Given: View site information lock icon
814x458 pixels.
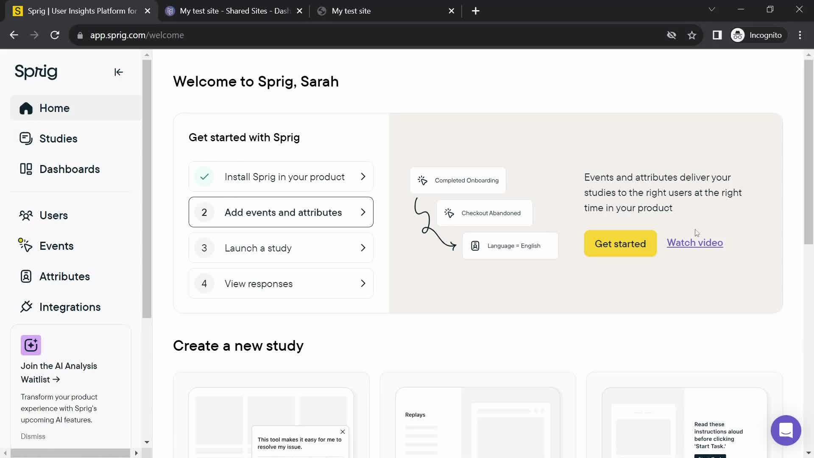Looking at the screenshot, I should pos(80,36).
